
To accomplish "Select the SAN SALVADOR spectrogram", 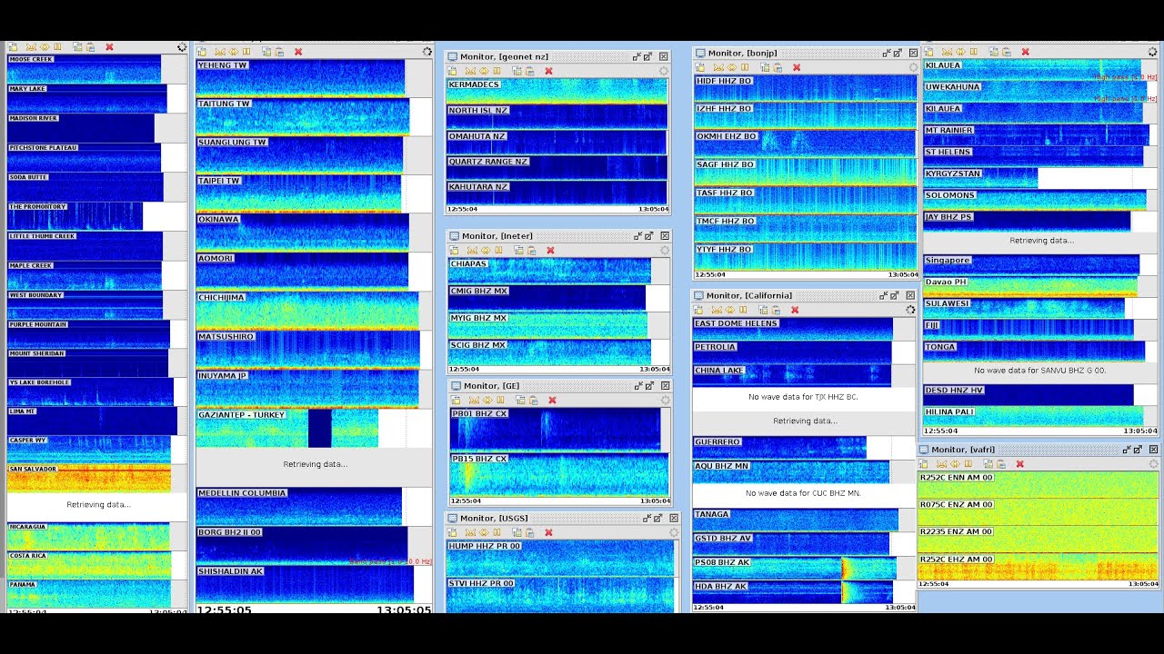I will (88, 479).
